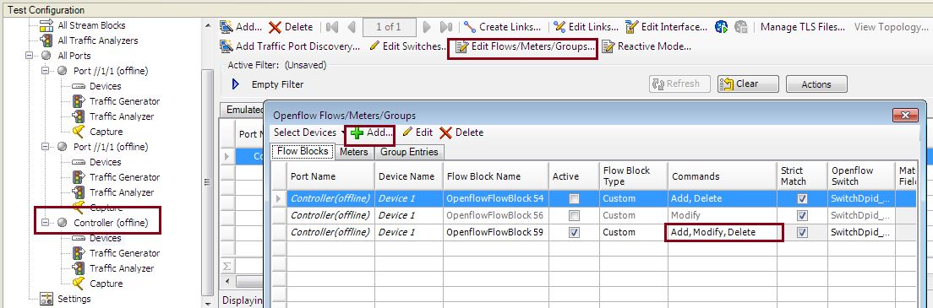
Task: Click green plus Add... in Openflow dialog
Action: click(371, 132)
